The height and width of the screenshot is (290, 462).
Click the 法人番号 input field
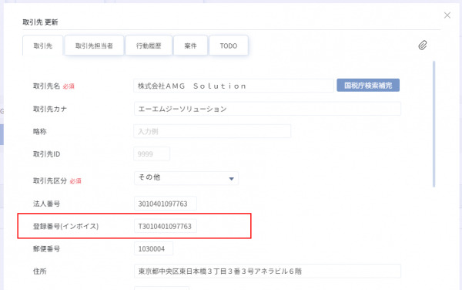point(165,204)
